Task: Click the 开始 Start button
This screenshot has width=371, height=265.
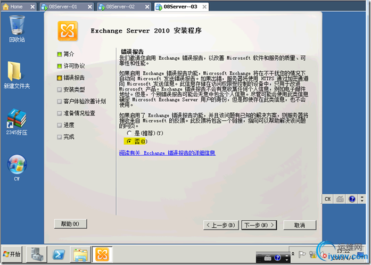Action: coord(12,254)
